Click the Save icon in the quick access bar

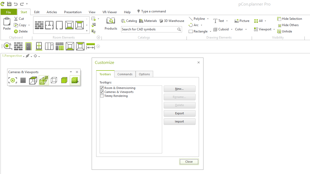point(9,4)
